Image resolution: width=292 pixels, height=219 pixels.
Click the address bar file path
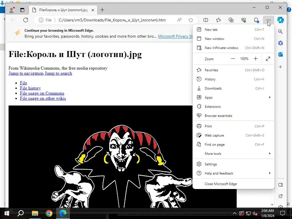[x=112, y=20]
